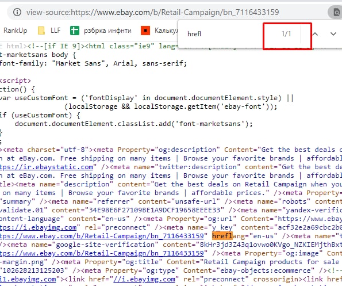
Task: Select the html class="ie9" text
Action: [x=121, y=46]
